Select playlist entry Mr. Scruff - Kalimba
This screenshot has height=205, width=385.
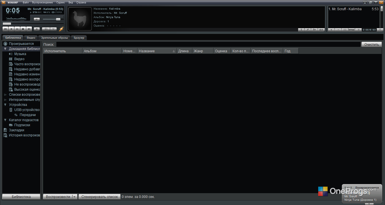click(353, 9)
